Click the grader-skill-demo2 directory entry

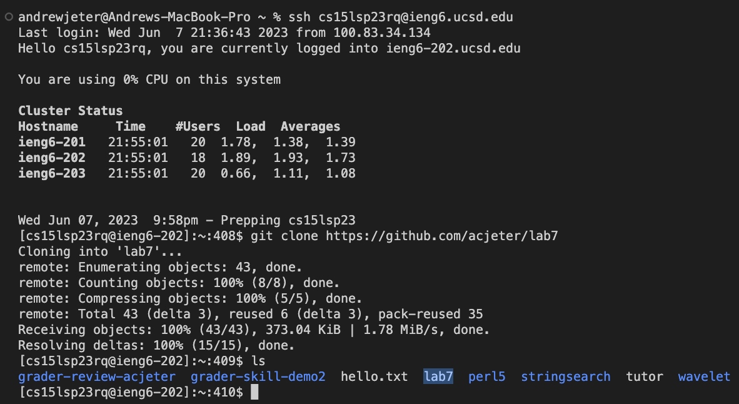tap(258, 376)
